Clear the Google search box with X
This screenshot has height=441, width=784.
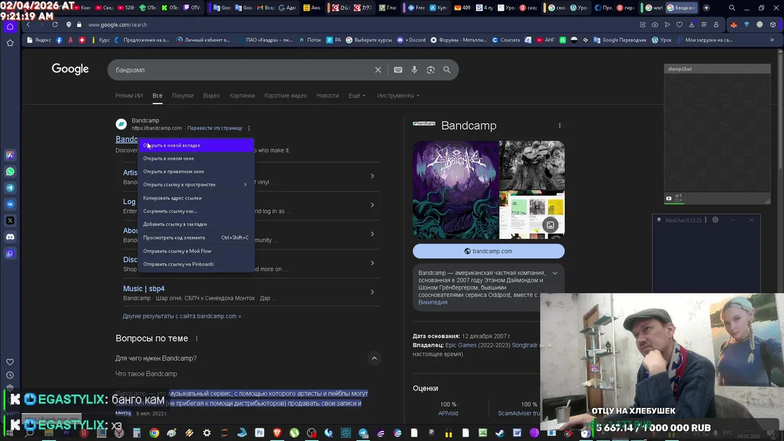pos(378,70)
